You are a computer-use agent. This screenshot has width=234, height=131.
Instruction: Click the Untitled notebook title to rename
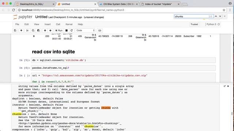pos(41,17)
